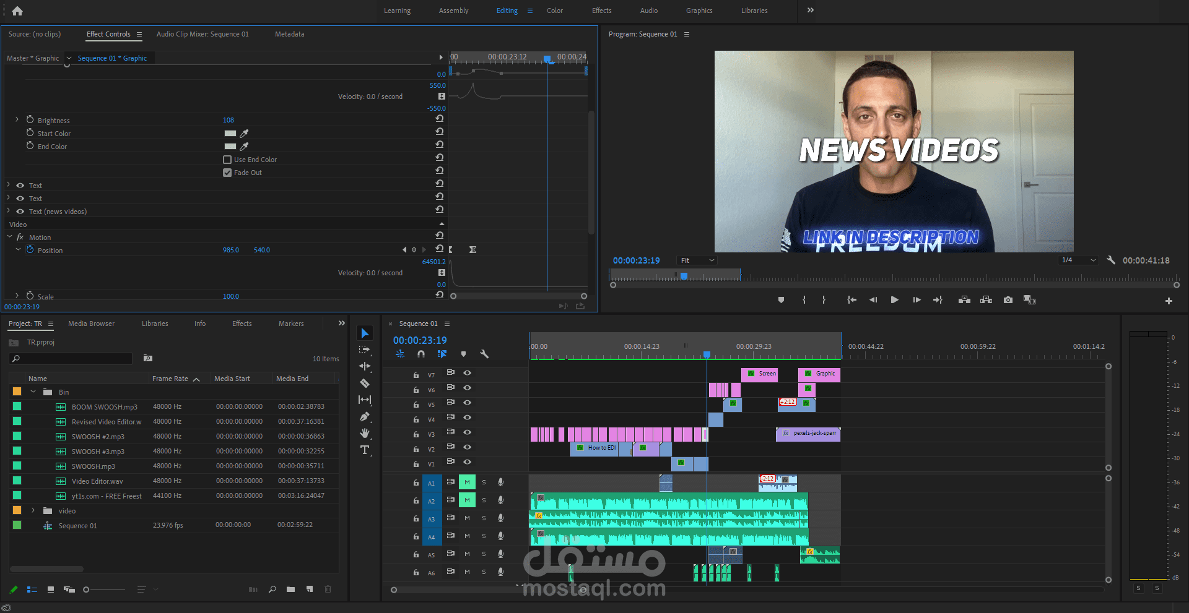
Task: Uncheck the Fade Out checkbox
Action: pyautogui.click(x=227, y=173)
